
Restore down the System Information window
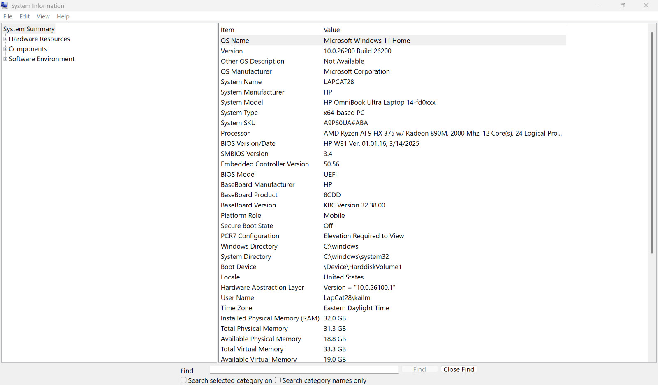(623, 5)
